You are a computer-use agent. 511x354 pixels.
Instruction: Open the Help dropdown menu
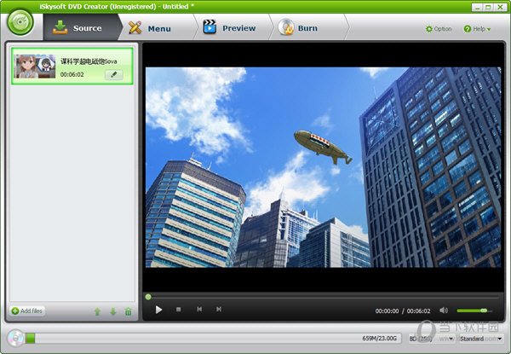pyautogui.click(x=477, y=28)
